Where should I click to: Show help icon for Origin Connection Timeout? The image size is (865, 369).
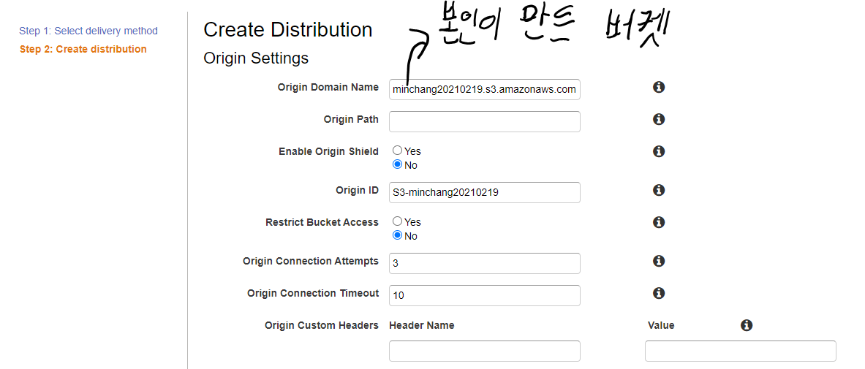click(x=658, y=293)
